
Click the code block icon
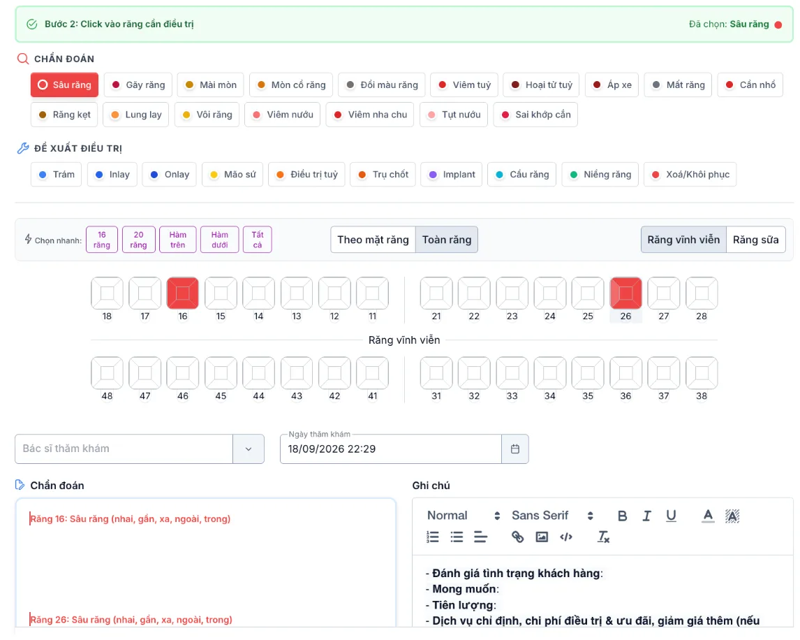566,537
